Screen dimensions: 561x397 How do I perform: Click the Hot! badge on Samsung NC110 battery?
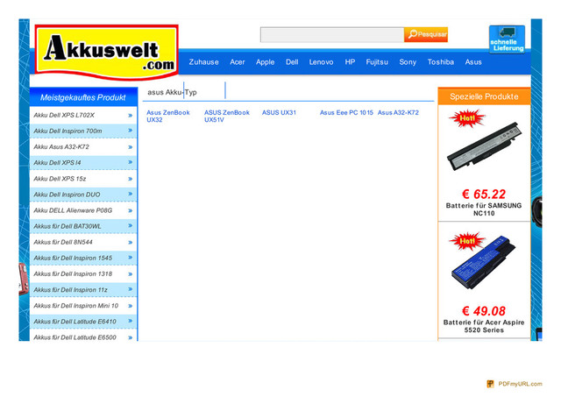(467, 118)
